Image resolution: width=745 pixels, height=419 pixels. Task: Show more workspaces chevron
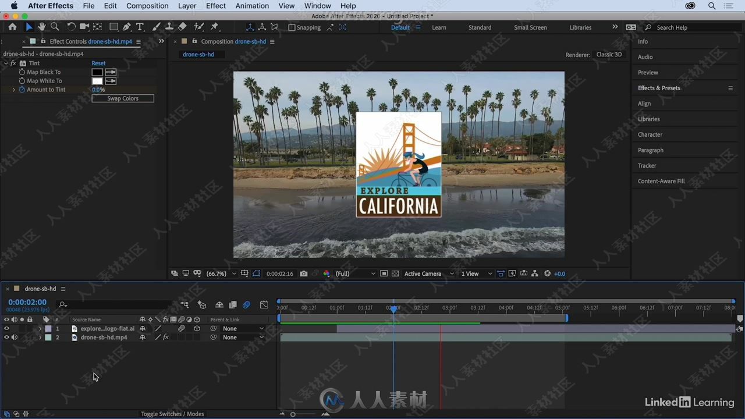tap(615, 27)
